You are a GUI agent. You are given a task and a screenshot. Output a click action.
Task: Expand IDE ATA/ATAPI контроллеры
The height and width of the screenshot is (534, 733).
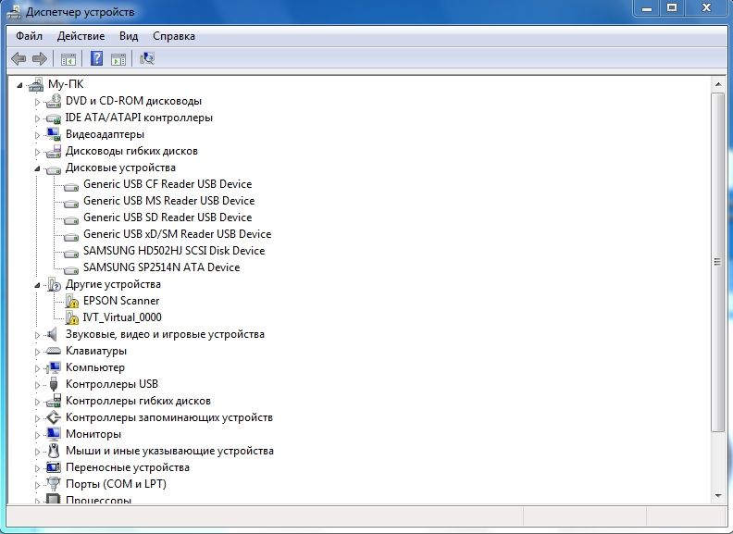(37, 118)
